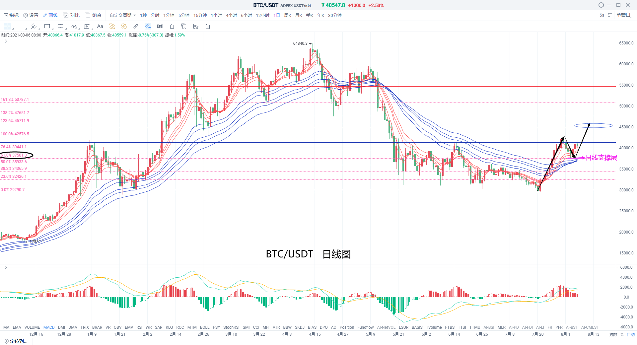Expand the 自定义周期 custom period dropdown
The width and height of the screenshot is (637, 345).
pos(123,15)
